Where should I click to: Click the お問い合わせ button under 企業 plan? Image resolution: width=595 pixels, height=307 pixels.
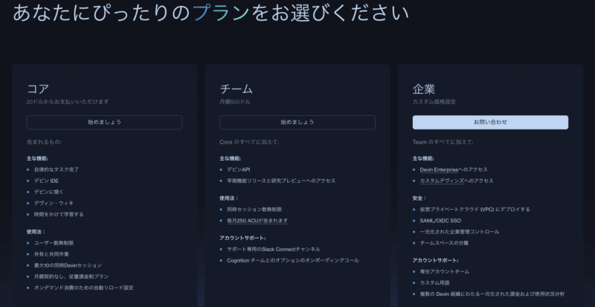490,122
